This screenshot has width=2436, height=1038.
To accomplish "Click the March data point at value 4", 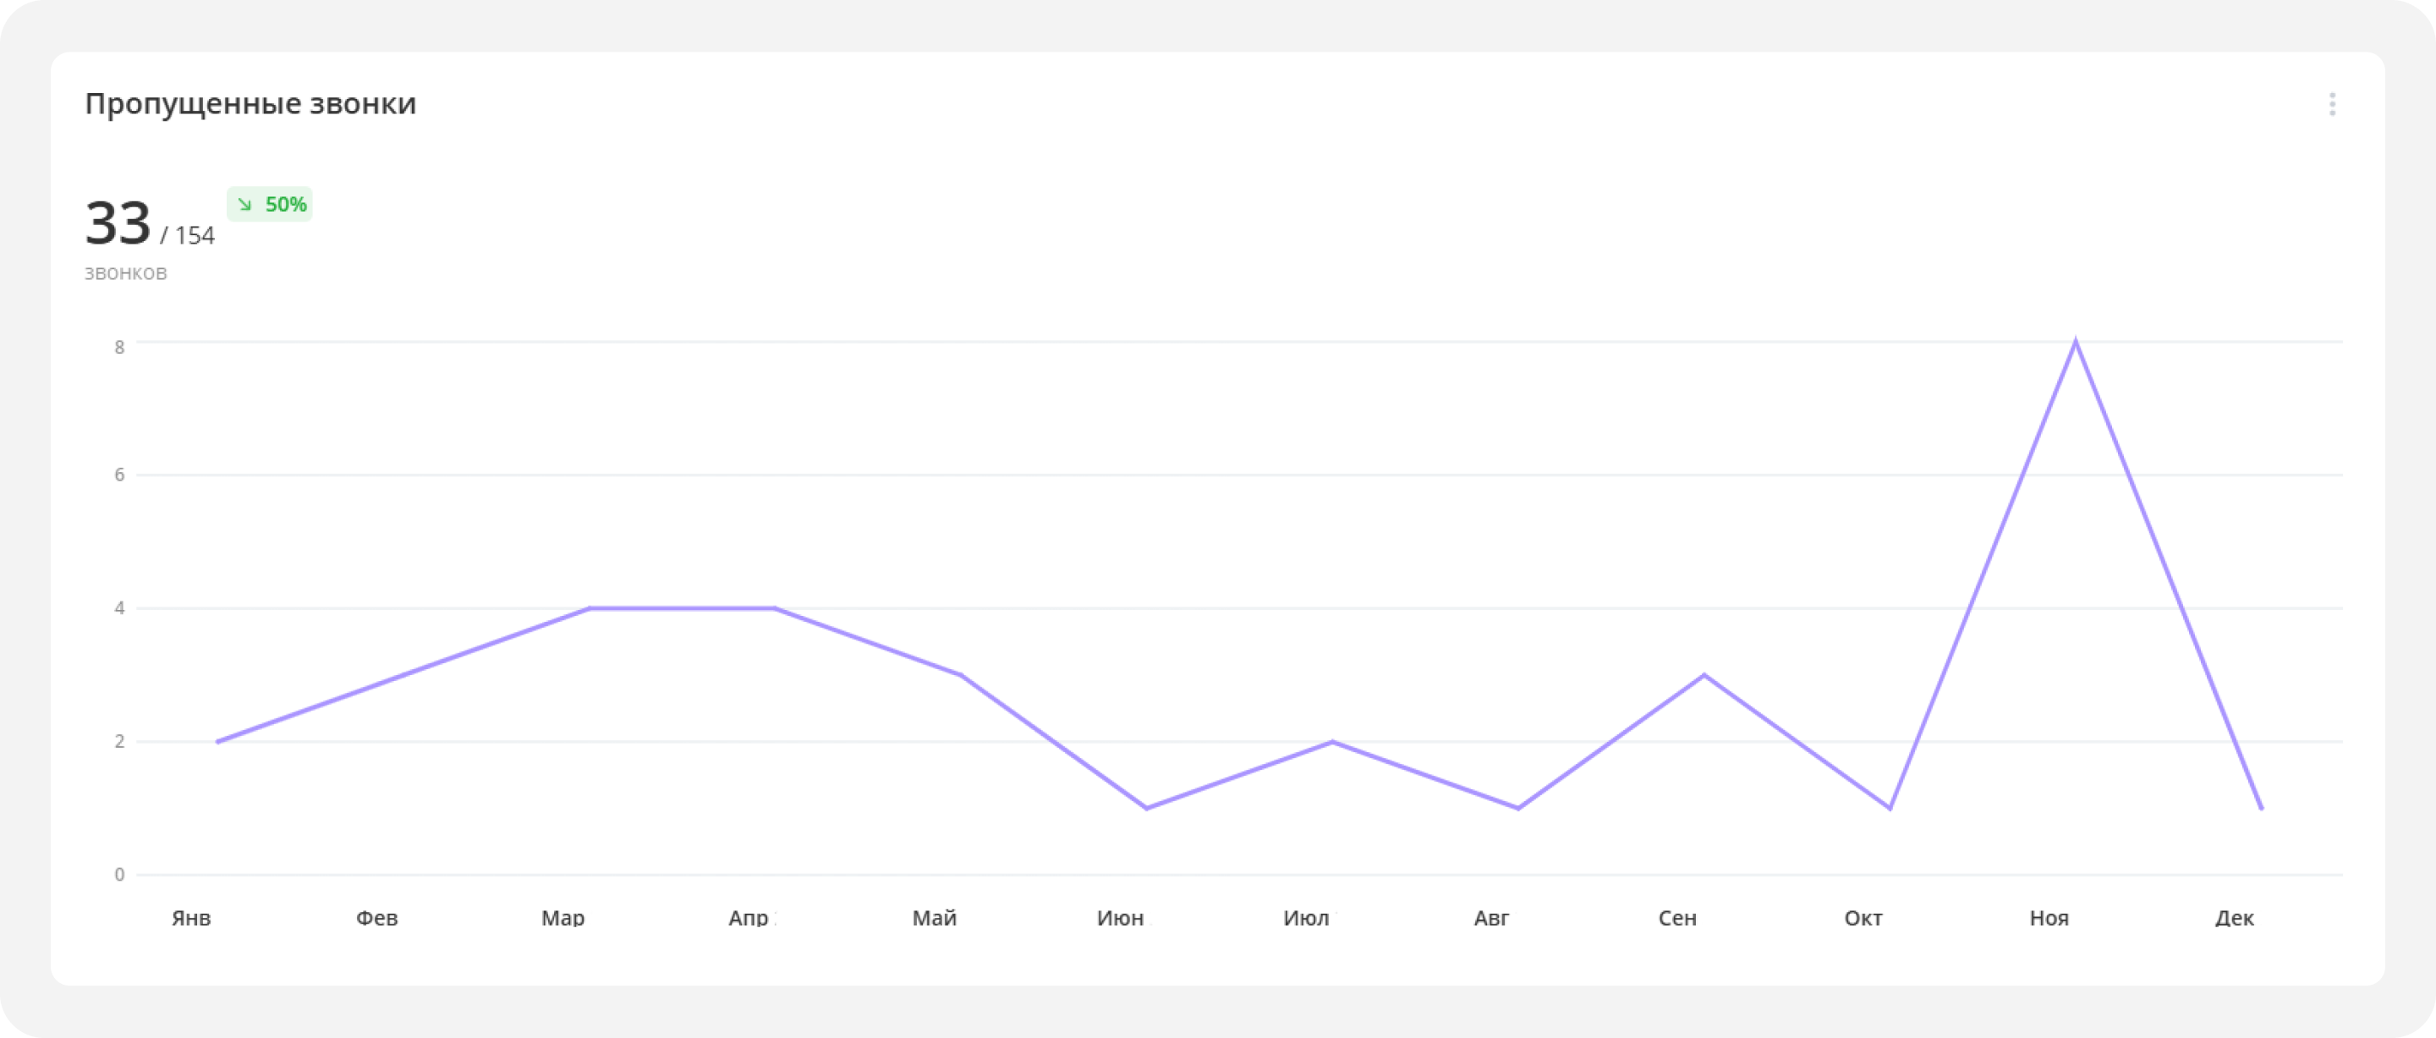I will tap(590, 607).
